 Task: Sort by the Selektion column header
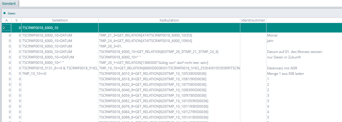coord(60,20)
